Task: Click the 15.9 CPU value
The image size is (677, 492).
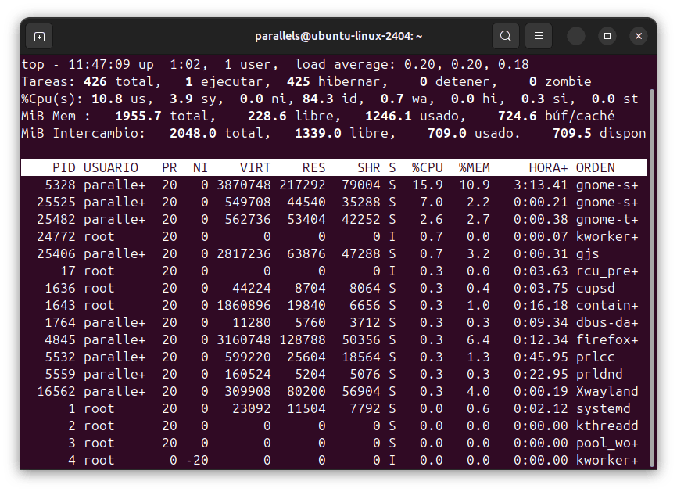Action: (x=428, y=185)
